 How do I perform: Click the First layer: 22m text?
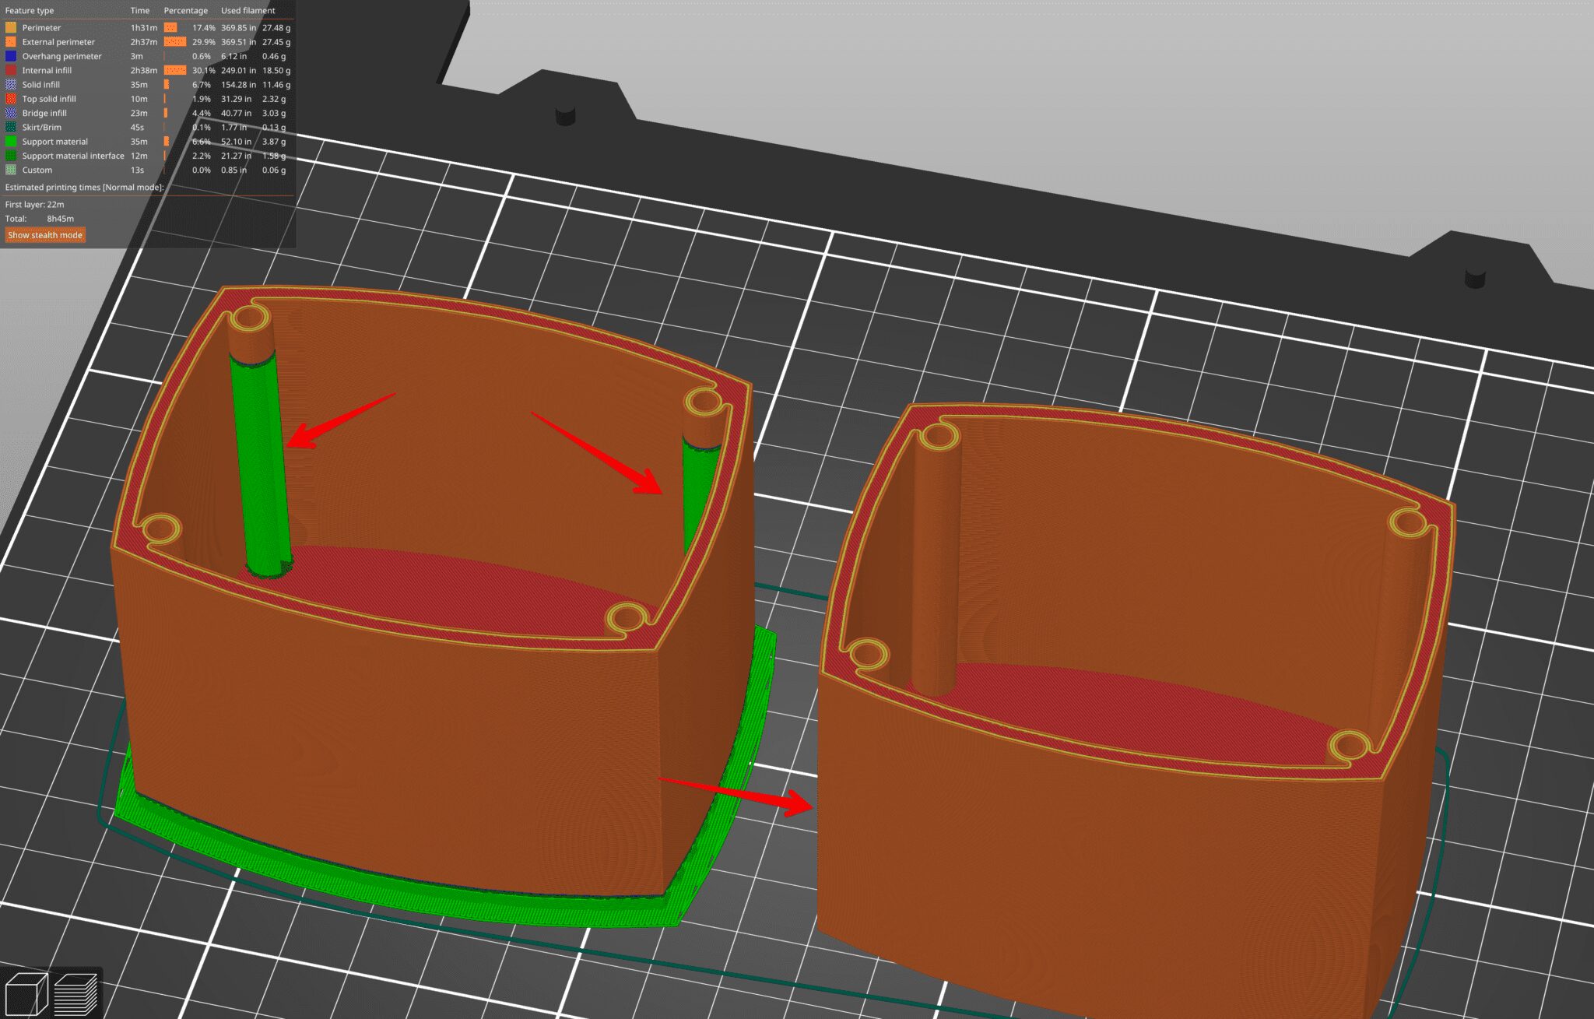point(34,205)
